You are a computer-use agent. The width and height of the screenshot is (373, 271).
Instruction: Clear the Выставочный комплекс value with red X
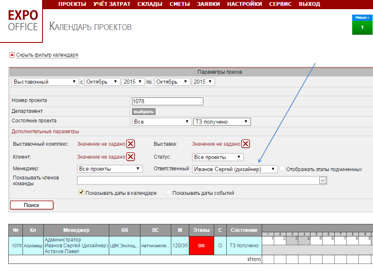click(130, 144)
